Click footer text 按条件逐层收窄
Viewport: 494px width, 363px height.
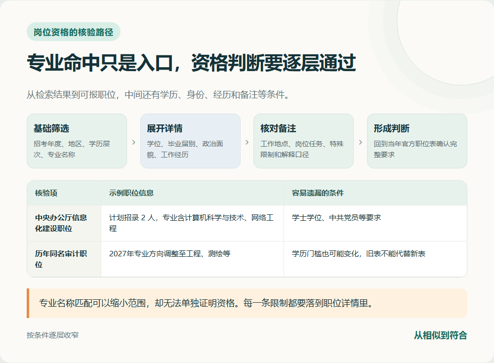coord(53,335)
